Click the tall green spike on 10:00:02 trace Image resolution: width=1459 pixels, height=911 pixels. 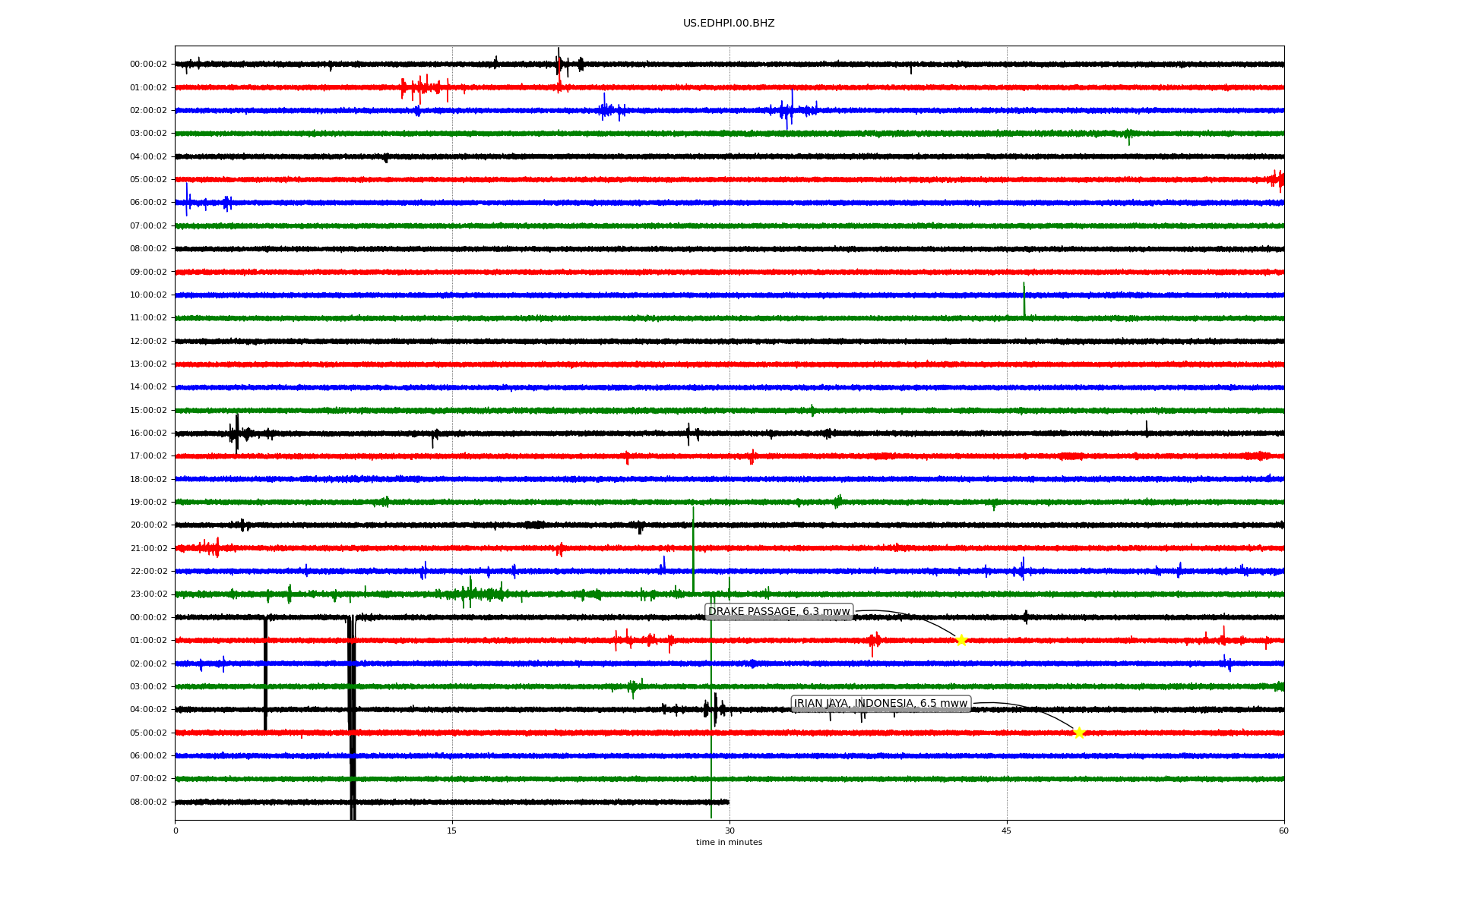tap(1024, 298)
